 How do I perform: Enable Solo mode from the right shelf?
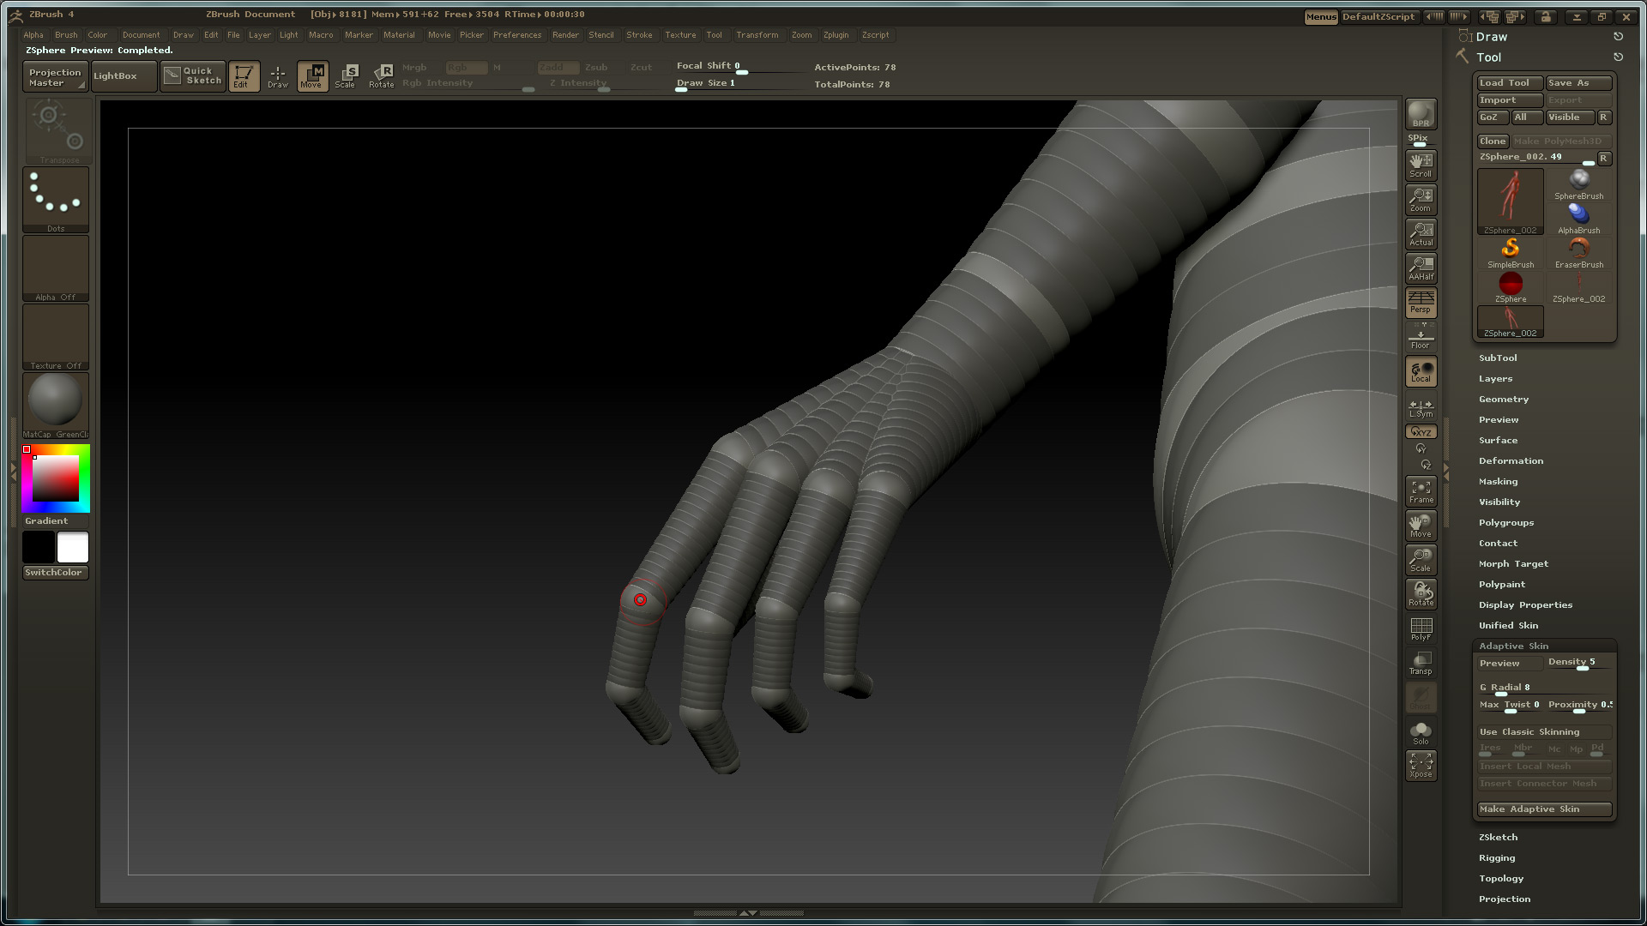click(x=1421, y=731)
